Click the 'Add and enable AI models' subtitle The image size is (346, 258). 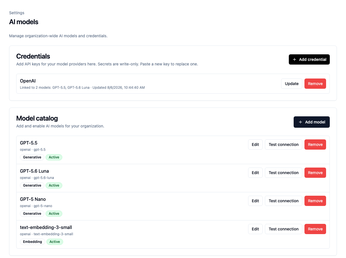pyautogui.click(x=60, y=126)
